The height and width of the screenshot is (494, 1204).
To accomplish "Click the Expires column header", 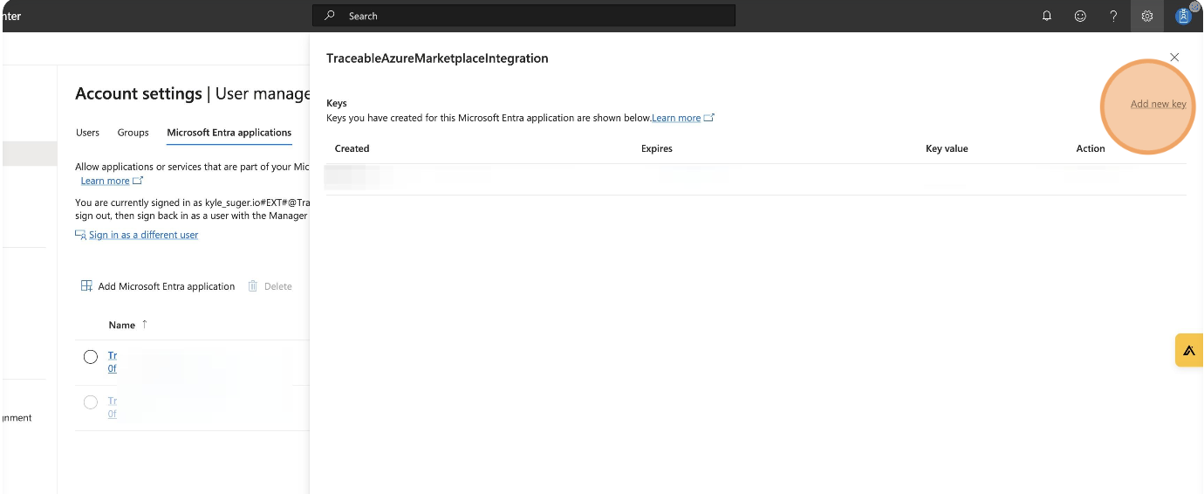I will 657,148.
